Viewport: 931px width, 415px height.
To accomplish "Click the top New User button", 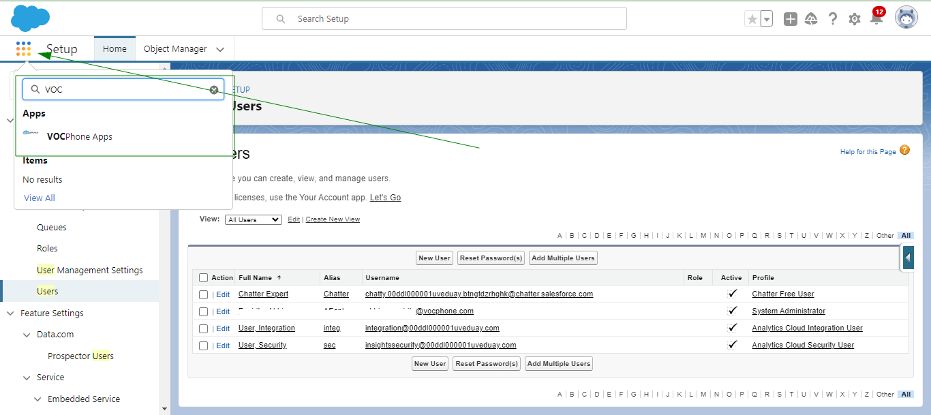I will (434, 258).
